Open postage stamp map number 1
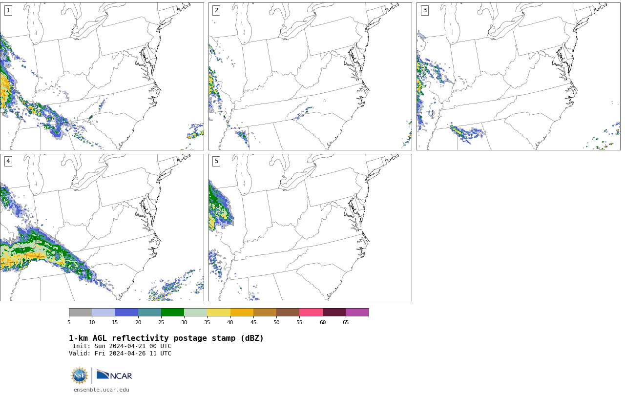The image size is (625, 395). pos(102,76)
